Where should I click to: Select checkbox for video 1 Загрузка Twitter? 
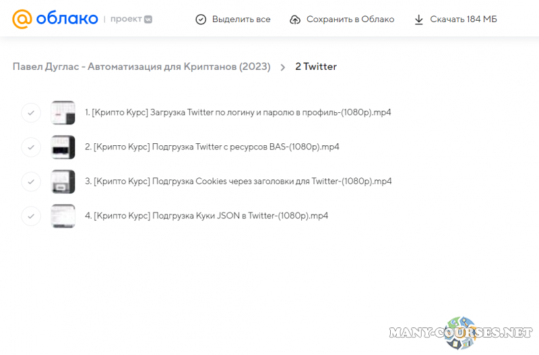tap(31, 112)
